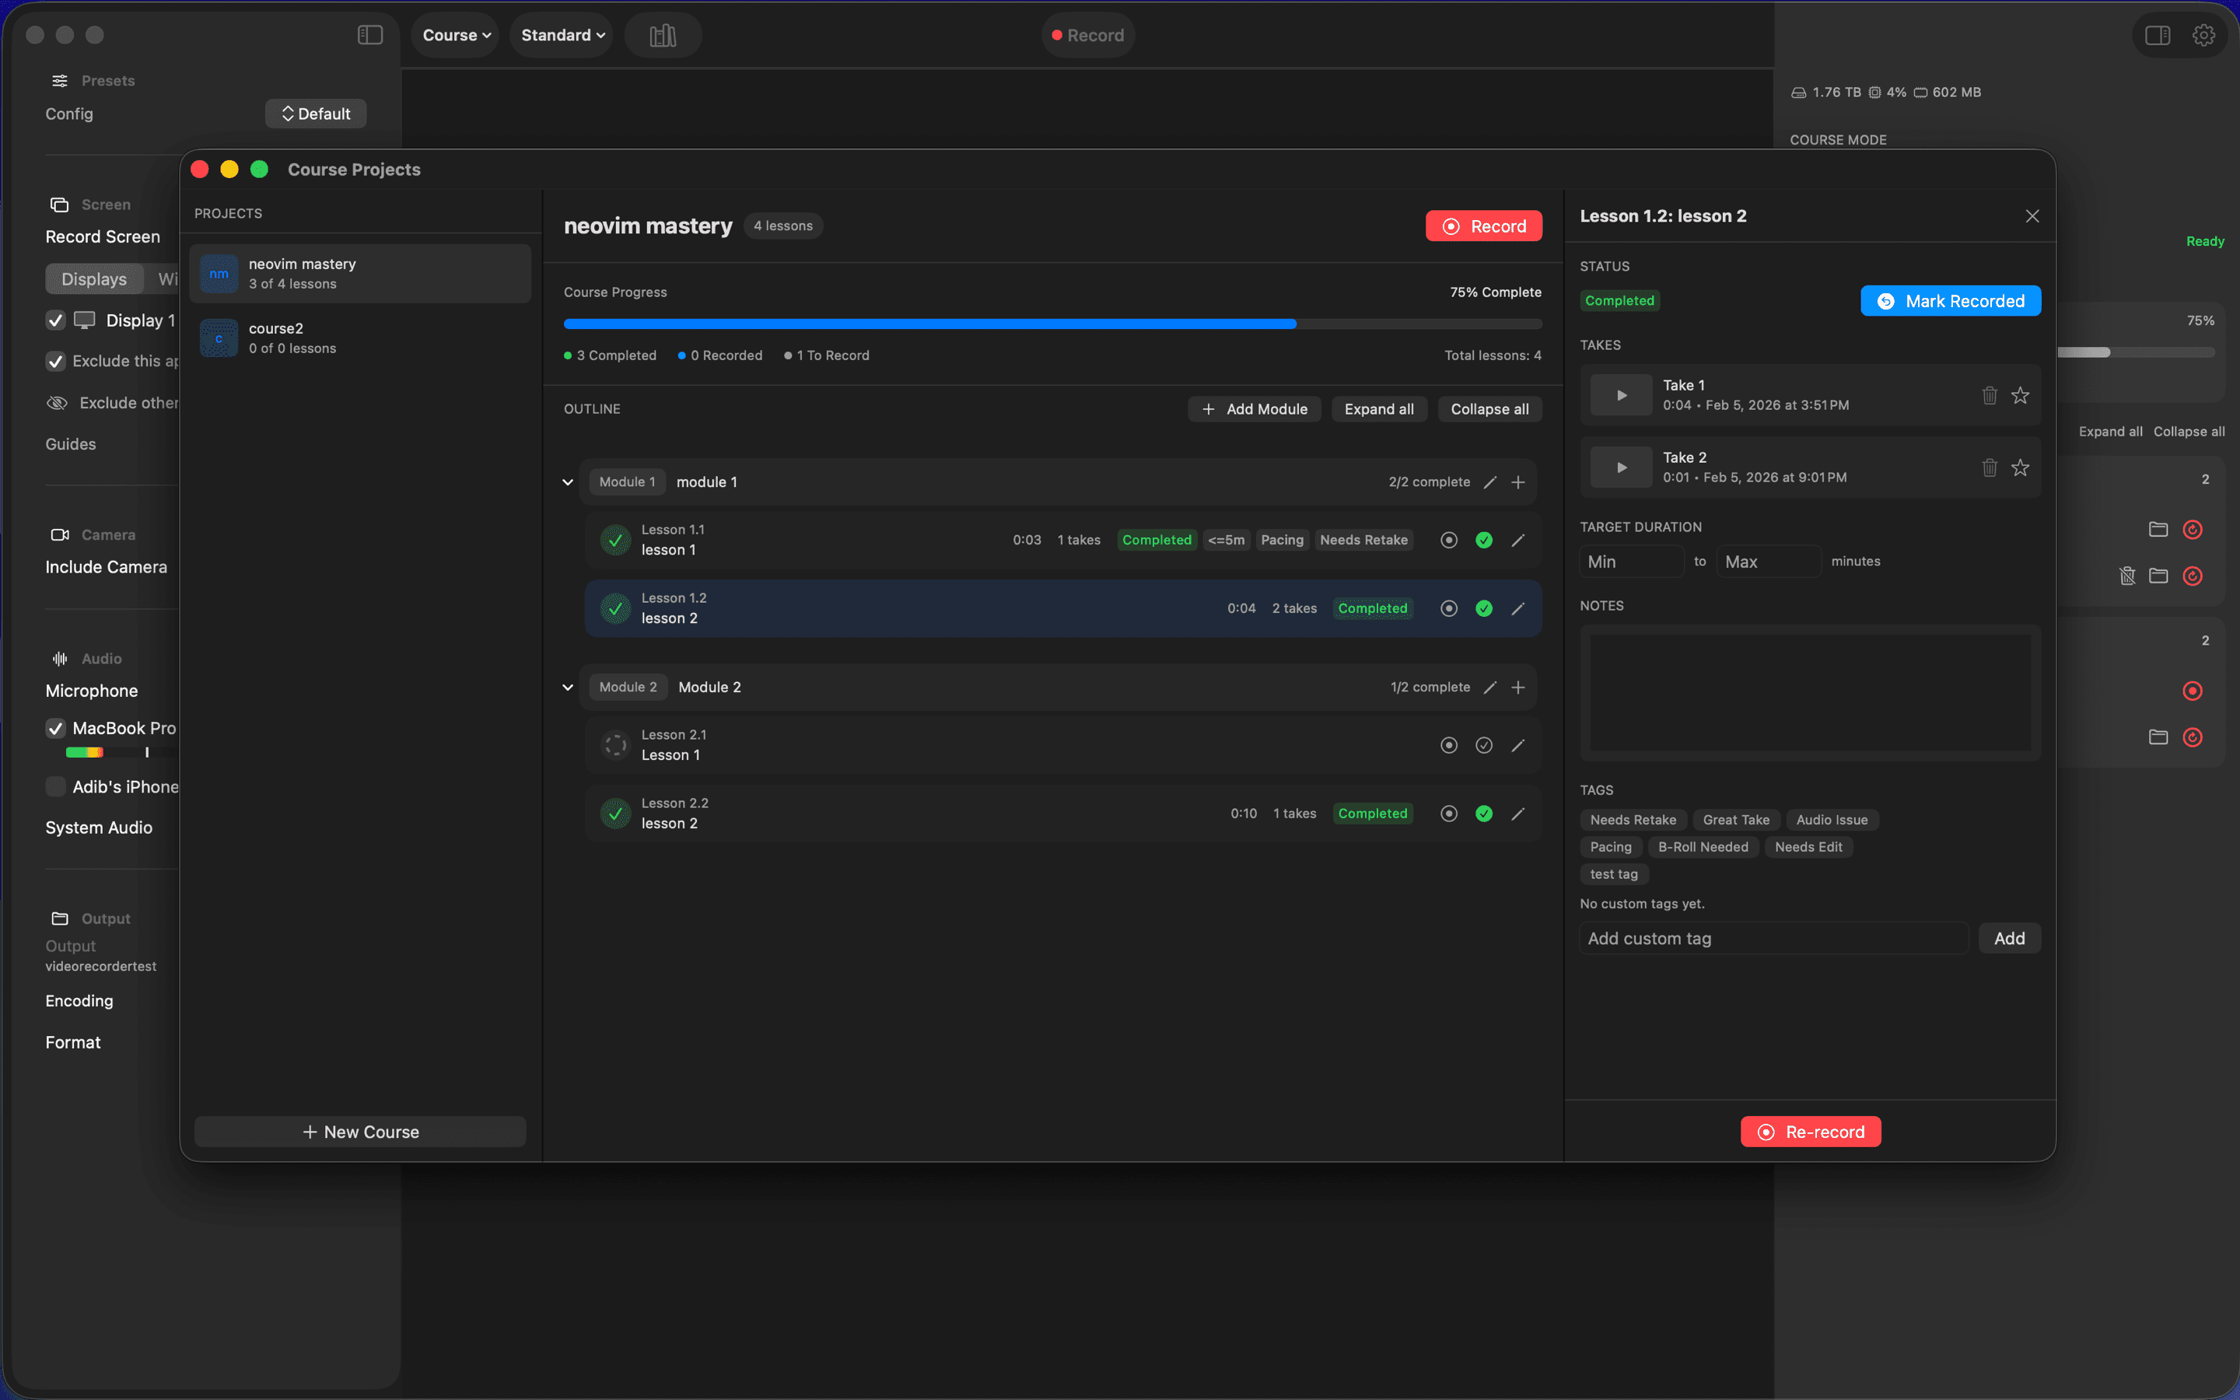Open the statistics chart icon in the toolbar
Screen dimensions: 2240x1400
click(x=663, y=34)
